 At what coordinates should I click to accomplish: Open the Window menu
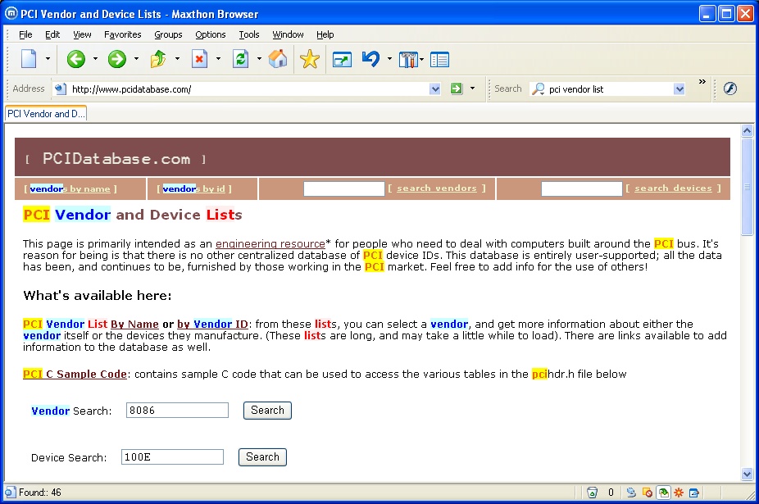point(288,34)
